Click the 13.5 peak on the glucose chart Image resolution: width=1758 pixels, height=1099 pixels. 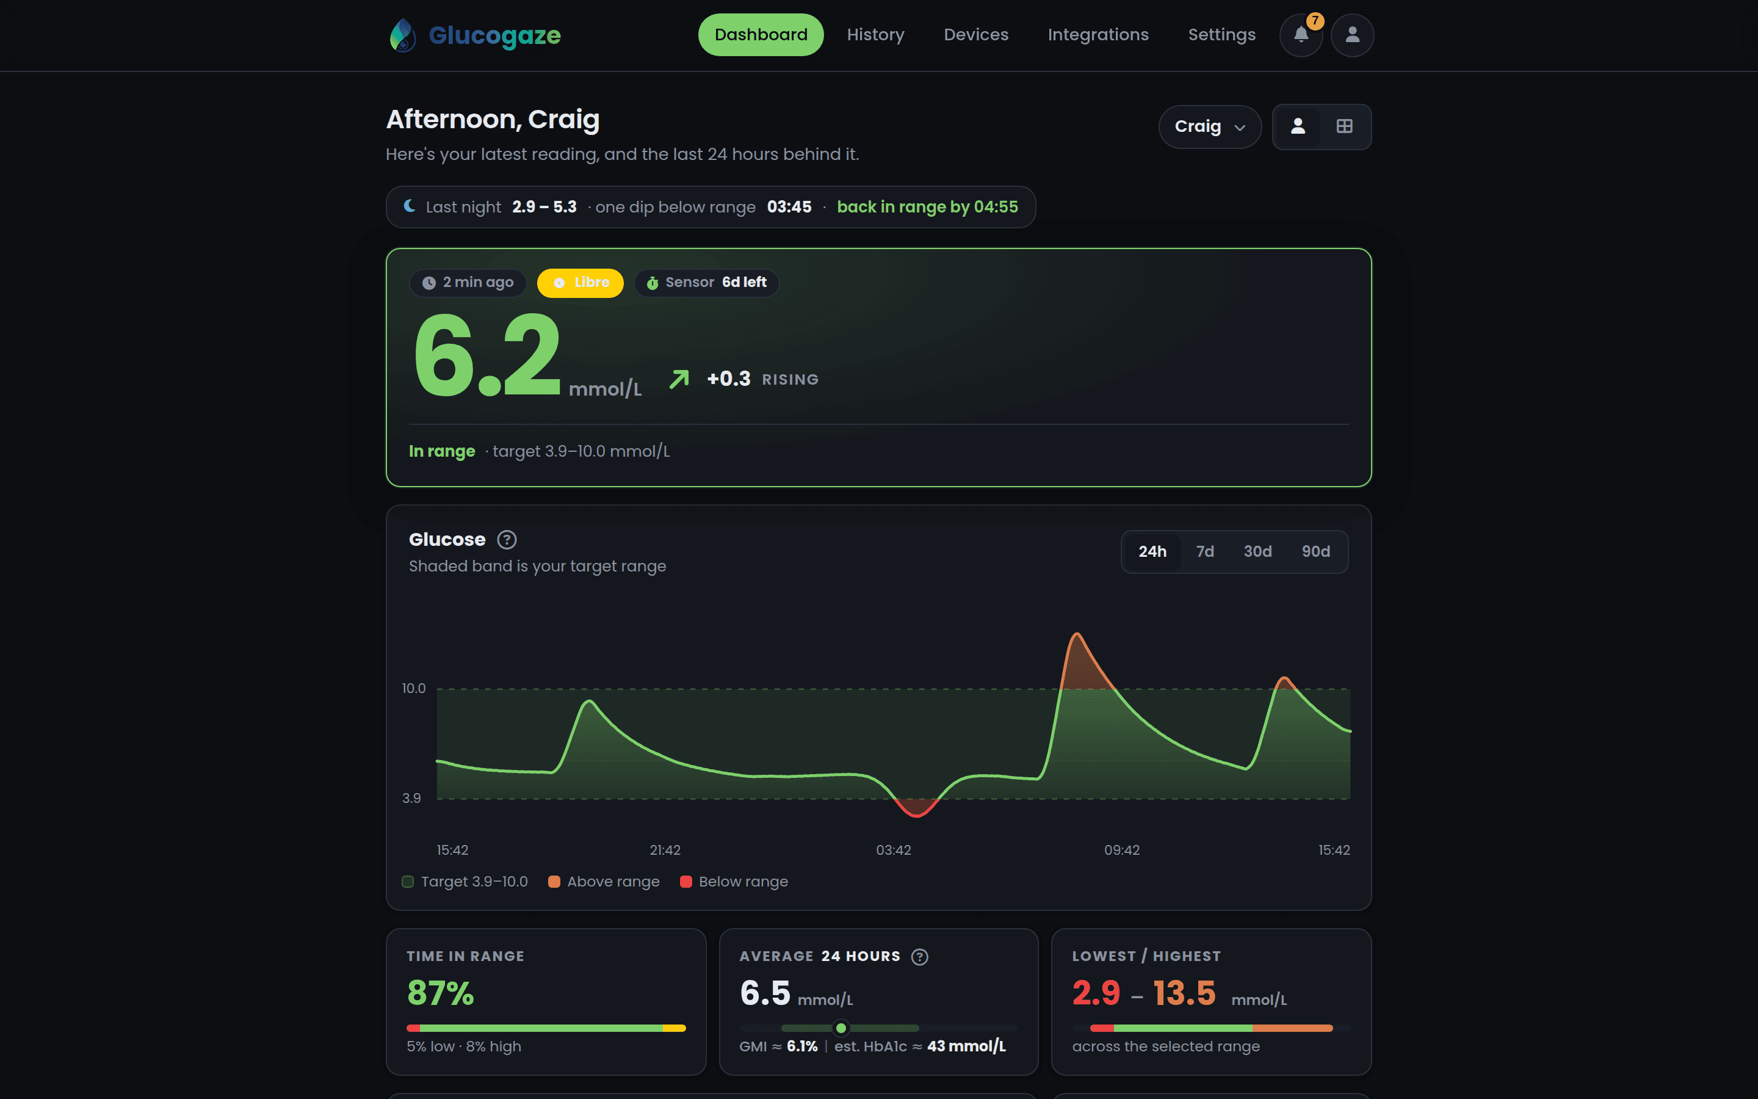pyautogui.click(x=1077, y=635)
